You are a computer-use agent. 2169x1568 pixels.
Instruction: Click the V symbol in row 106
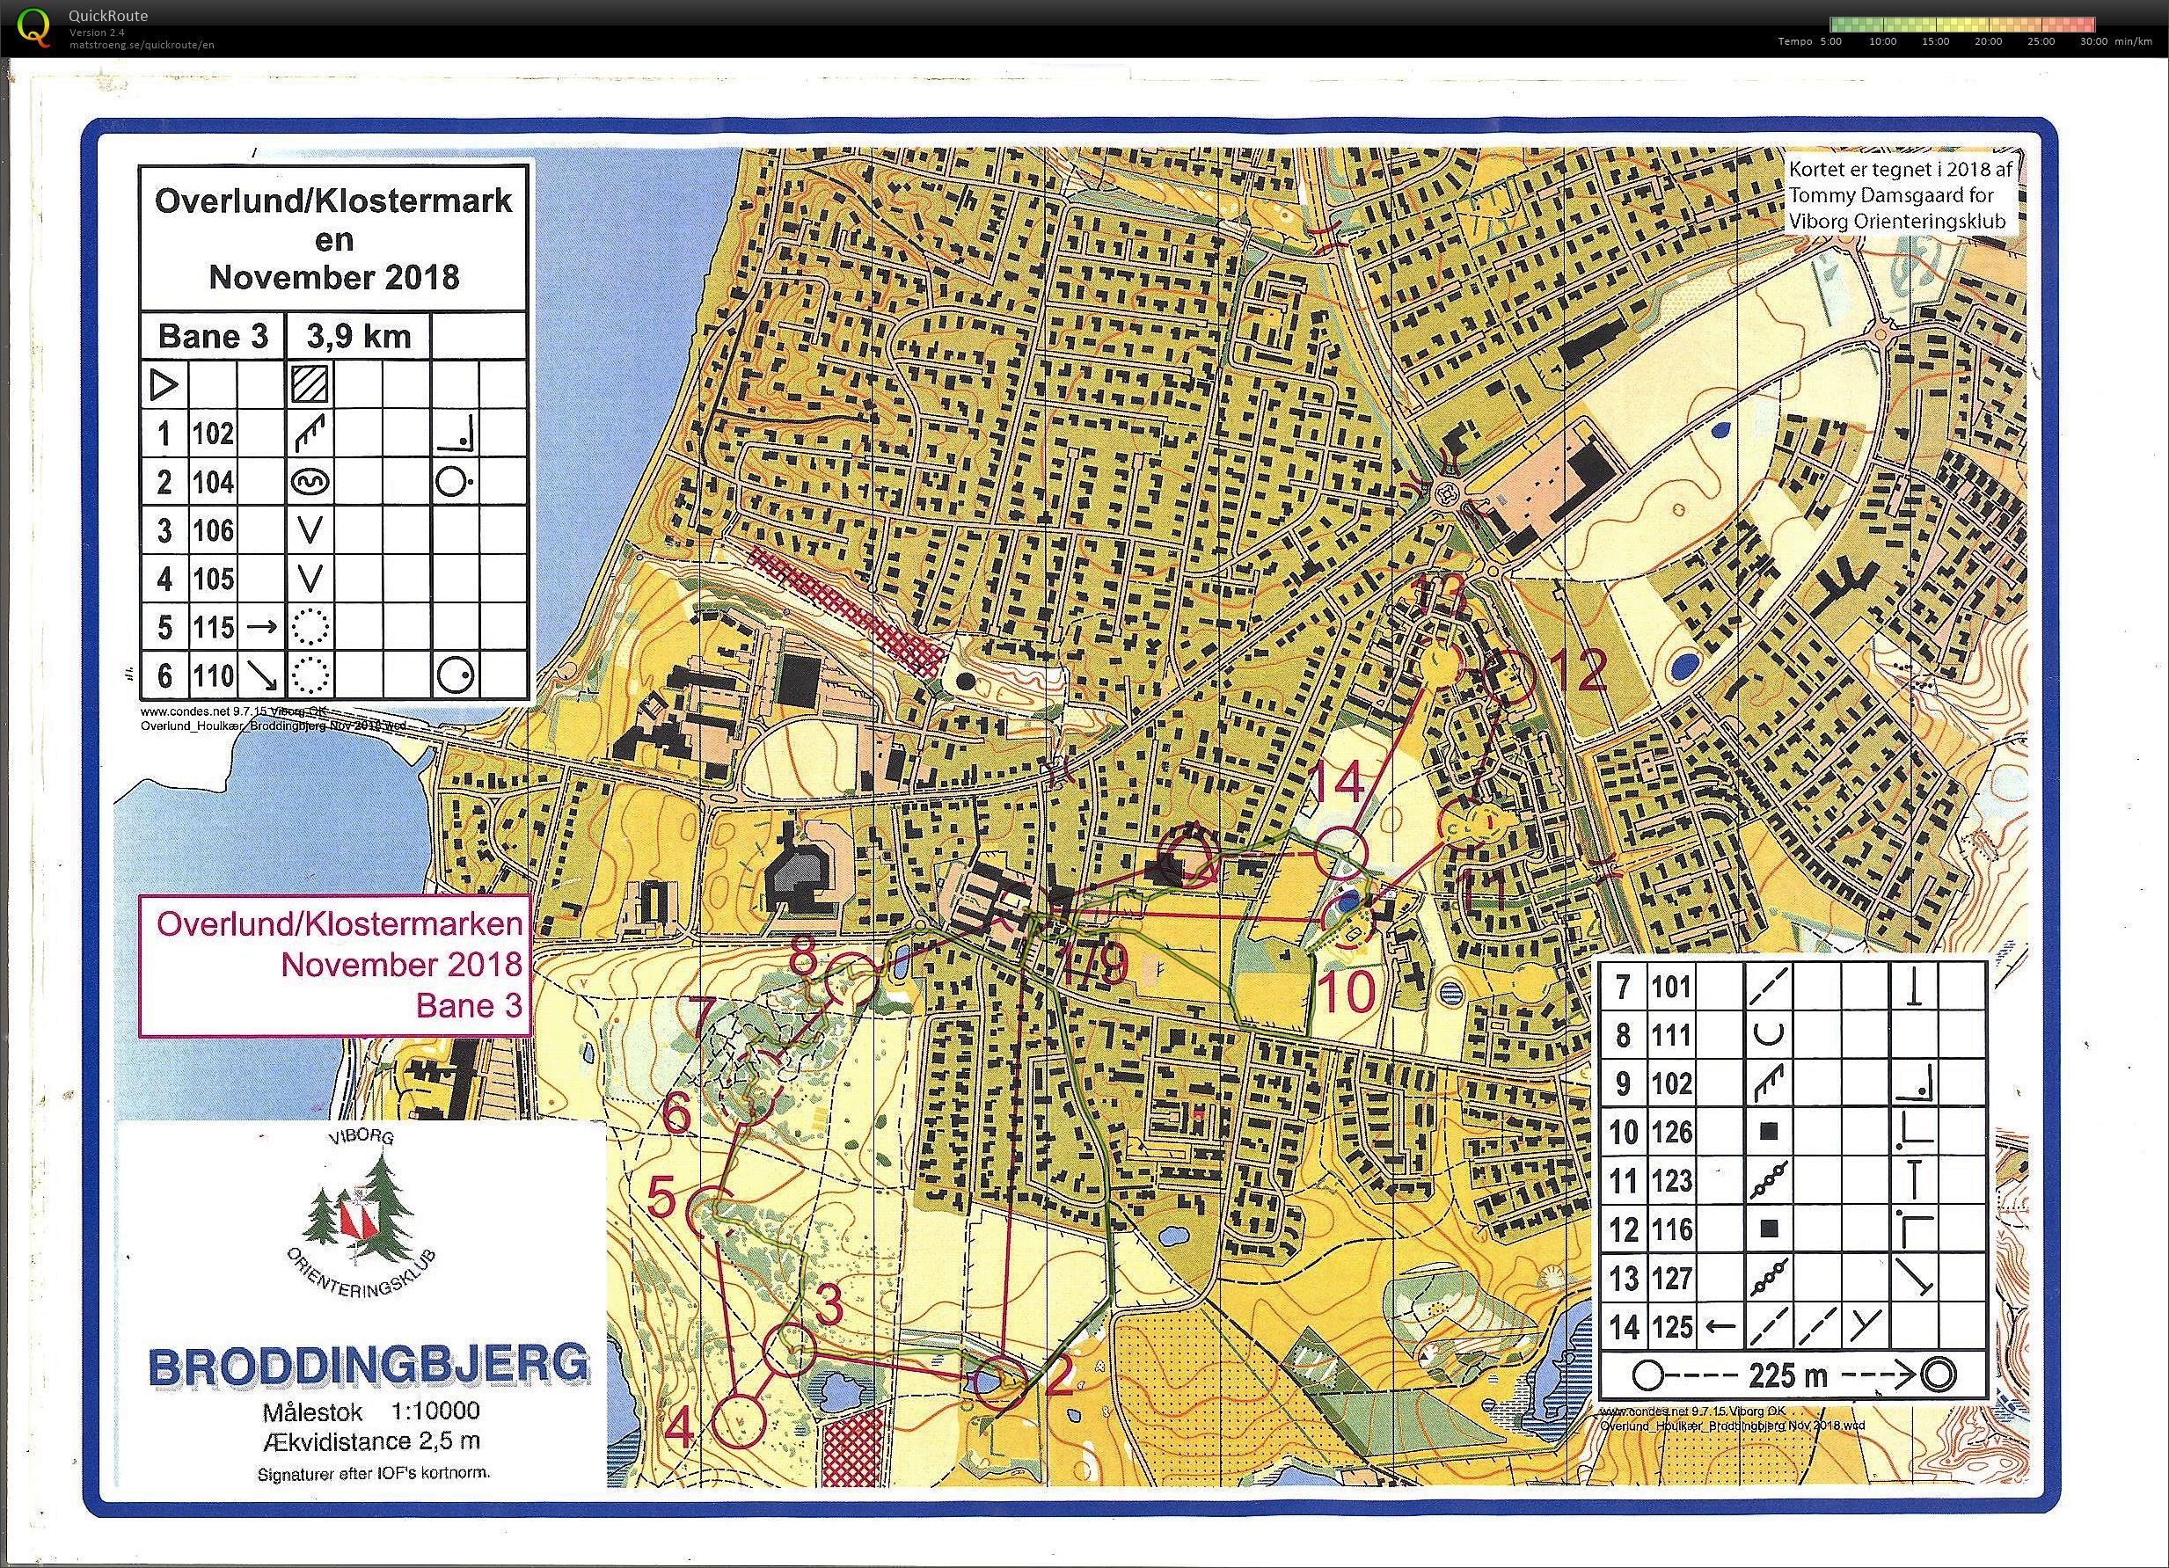pos(310,530)
